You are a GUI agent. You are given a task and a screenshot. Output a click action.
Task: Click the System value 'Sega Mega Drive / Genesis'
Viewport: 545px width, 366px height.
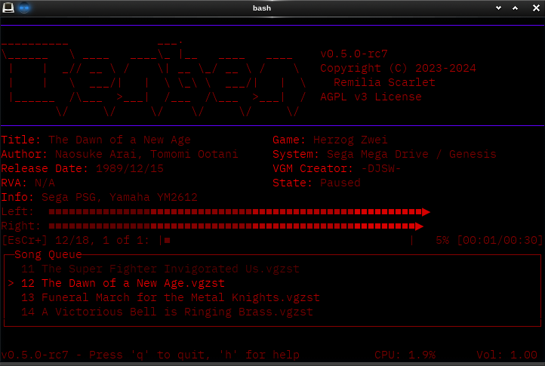[x=411, y=154]
